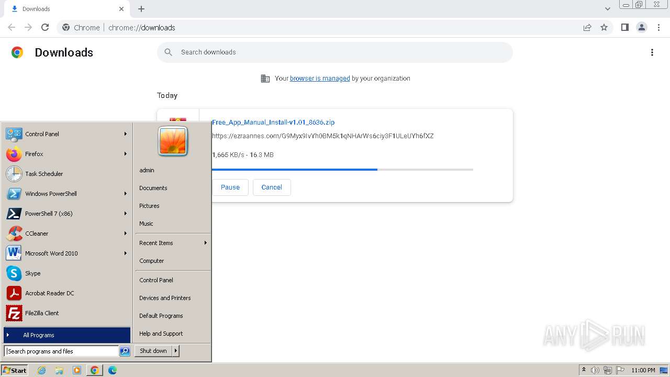Pause the zip download
This screenshot has height=377, width=670.
coord(230,187)
